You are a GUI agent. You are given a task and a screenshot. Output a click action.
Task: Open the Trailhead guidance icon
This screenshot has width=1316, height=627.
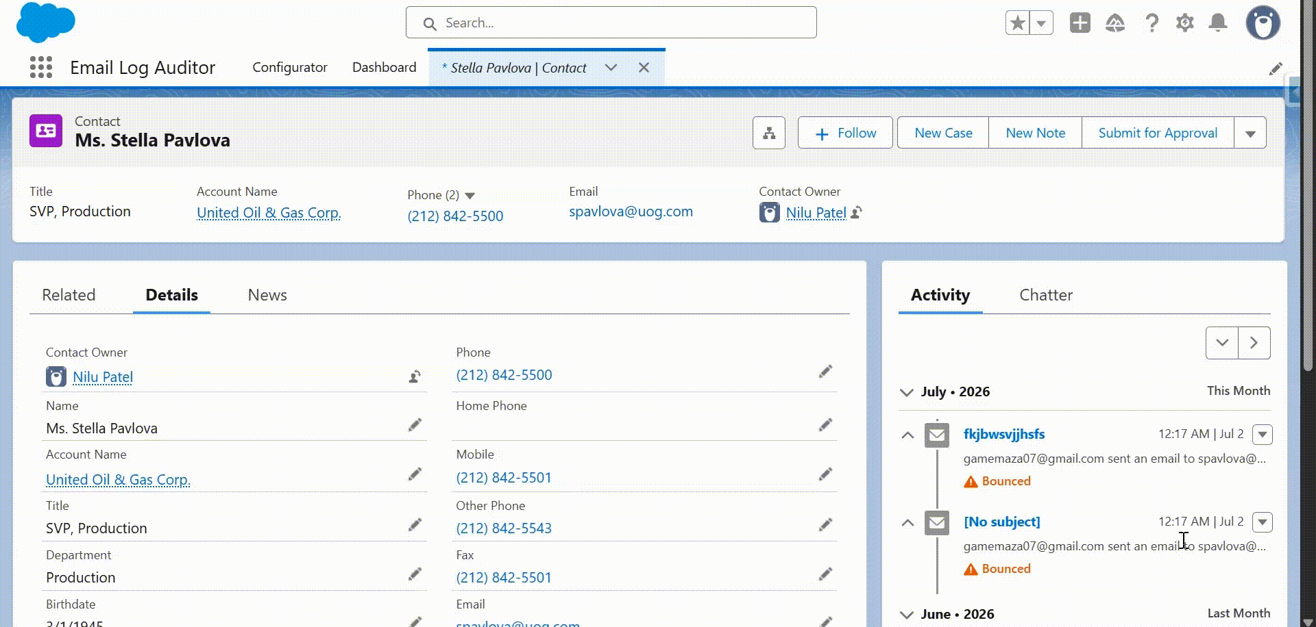pyautogui.click(x=1115, y=23)
